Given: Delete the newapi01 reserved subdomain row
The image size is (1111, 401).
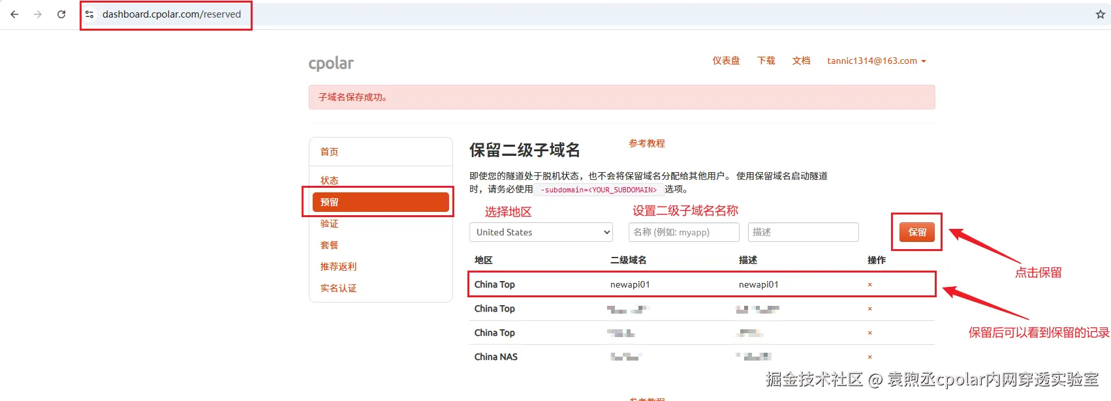Looking at the screenshot, I should pyautogui.click(x=870, y=285).
